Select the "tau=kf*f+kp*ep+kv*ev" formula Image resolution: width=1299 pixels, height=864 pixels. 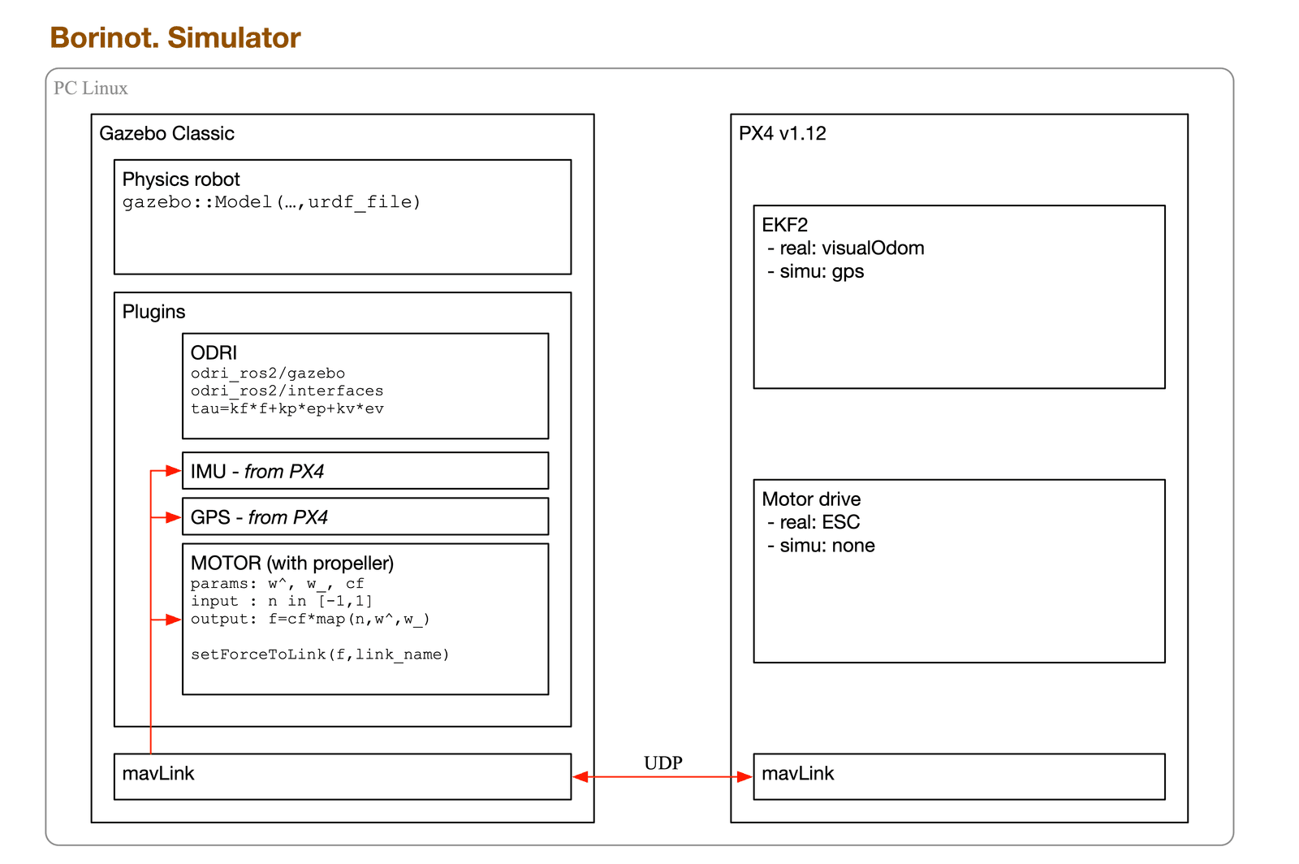(287, 408)
